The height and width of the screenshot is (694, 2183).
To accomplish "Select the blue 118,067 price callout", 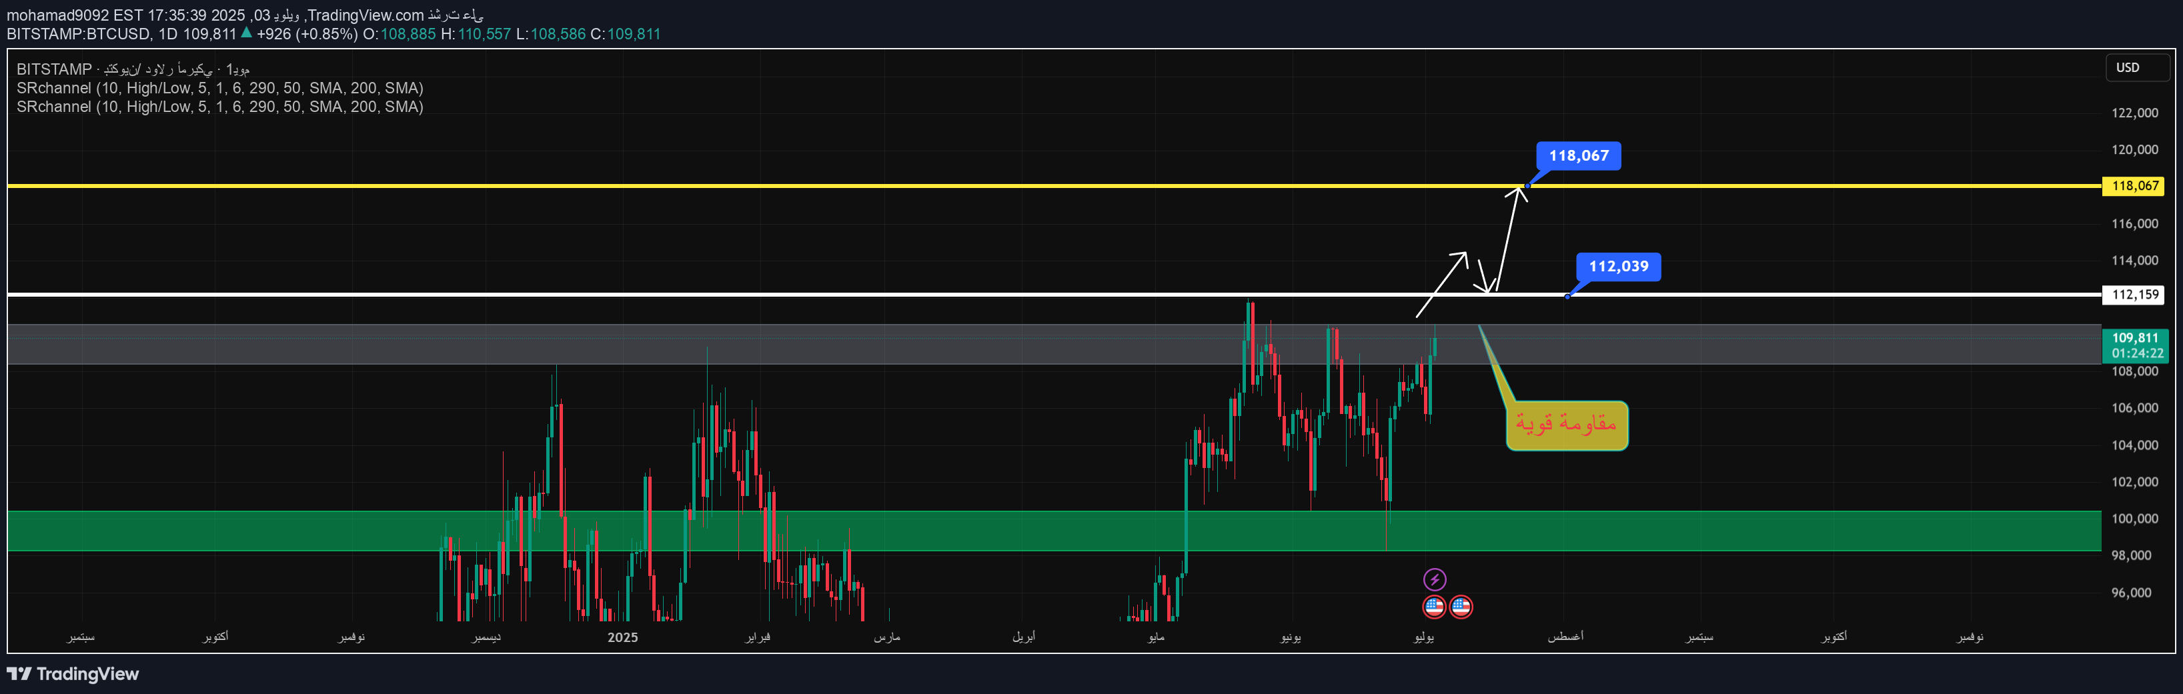I will tap(1578, 156).
